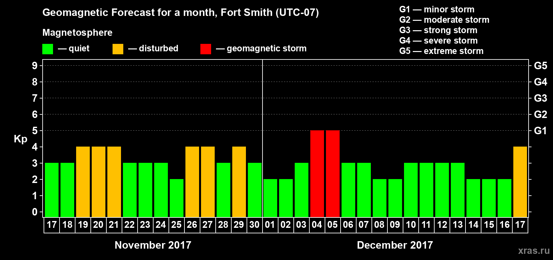Click the 'disturbed' legend label
The width and height of the screenshot is (553, 260).
click(159, 48)
